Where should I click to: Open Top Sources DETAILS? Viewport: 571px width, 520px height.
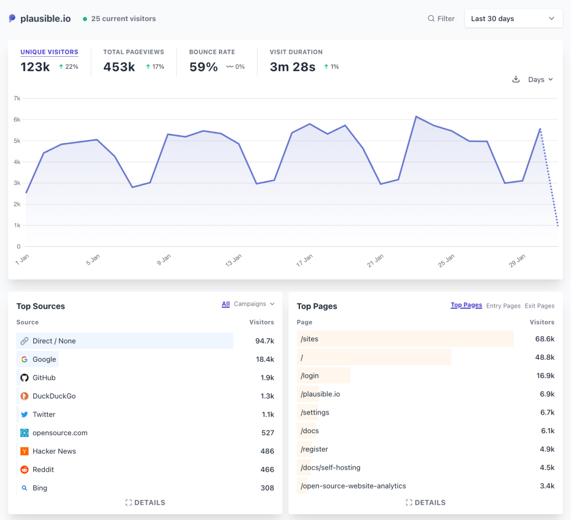tap(145, 503)
